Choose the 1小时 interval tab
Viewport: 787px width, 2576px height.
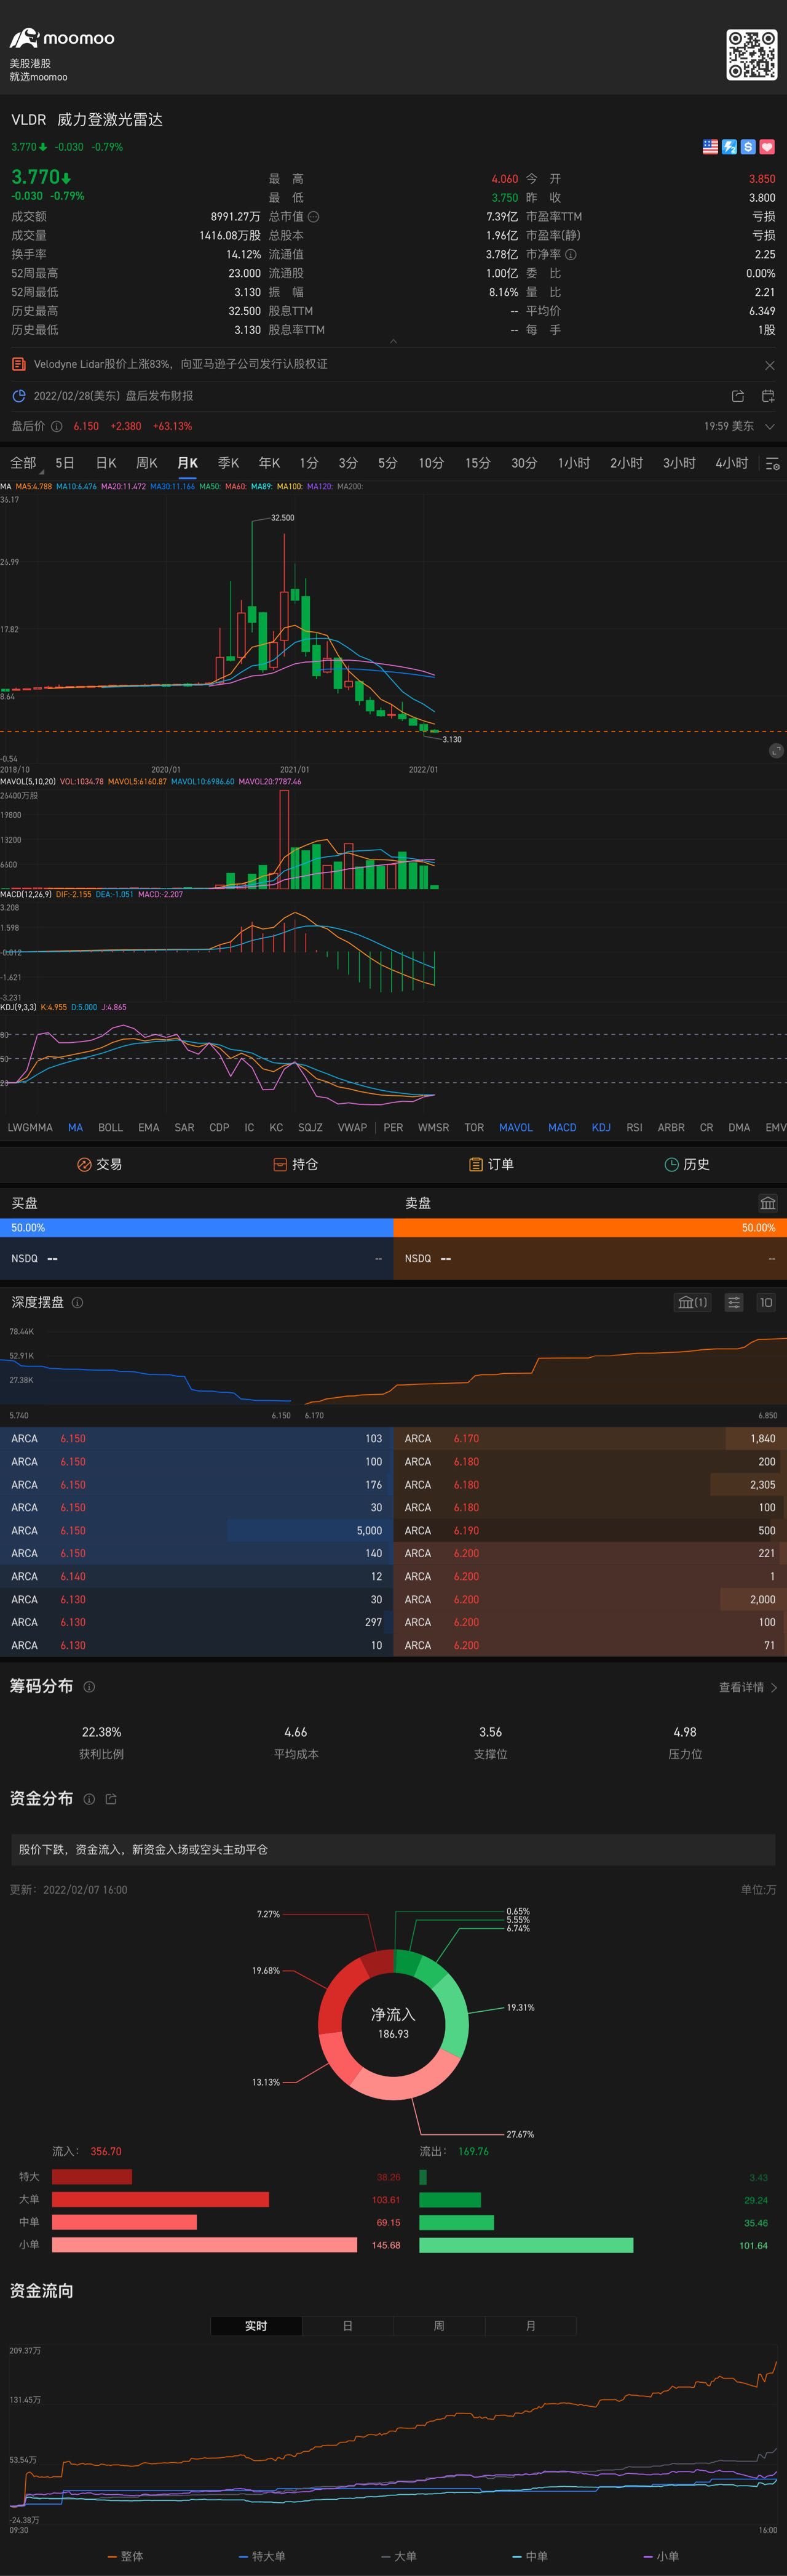(x=574, y=463)
